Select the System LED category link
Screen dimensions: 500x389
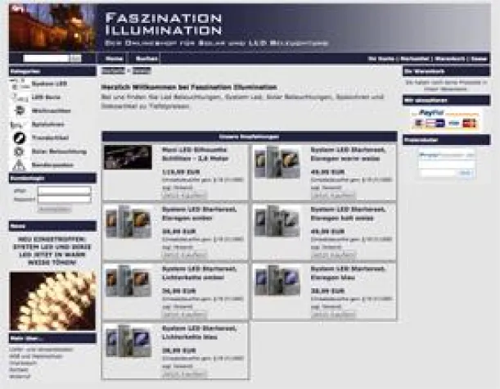point(49,84)
